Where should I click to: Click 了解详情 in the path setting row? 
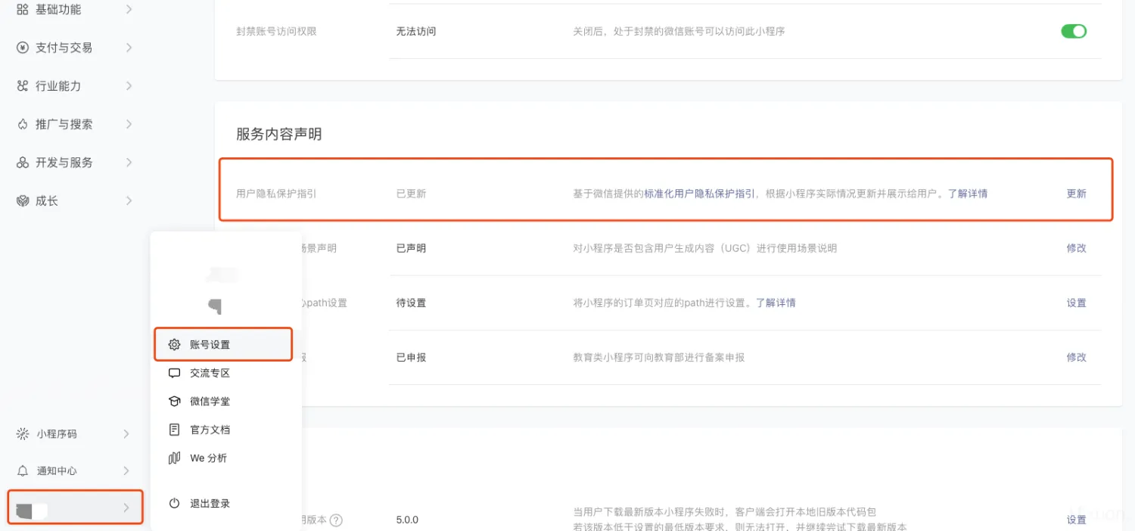coord(776,303)
